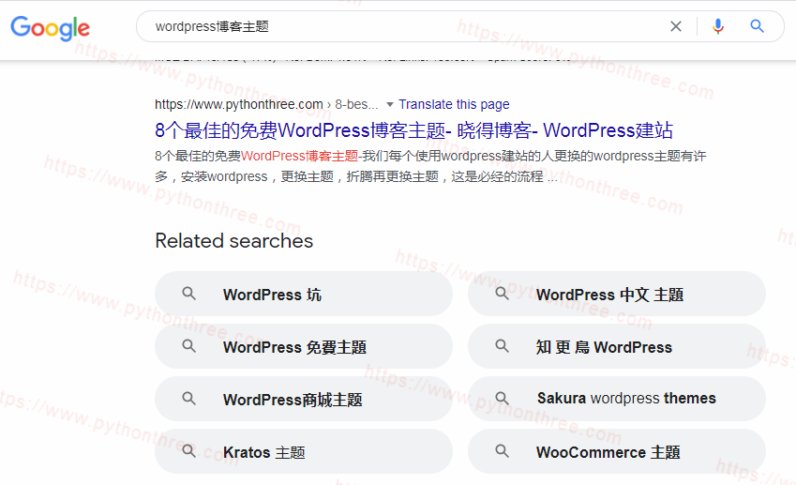Click the magnifier icon beside Kratos 主题

click(x=188, y=451)
